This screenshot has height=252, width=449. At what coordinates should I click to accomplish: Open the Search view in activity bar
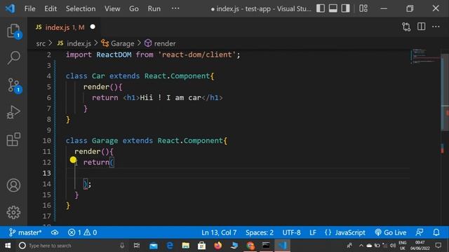(13, 57)
